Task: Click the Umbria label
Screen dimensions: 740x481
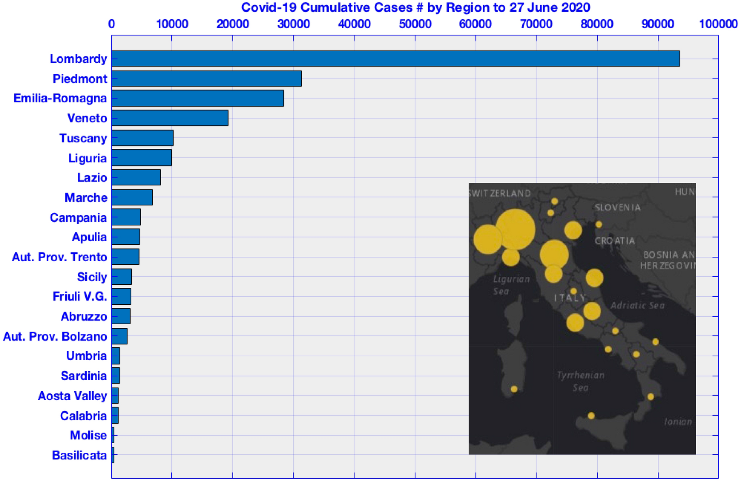Action: (87, 356)
